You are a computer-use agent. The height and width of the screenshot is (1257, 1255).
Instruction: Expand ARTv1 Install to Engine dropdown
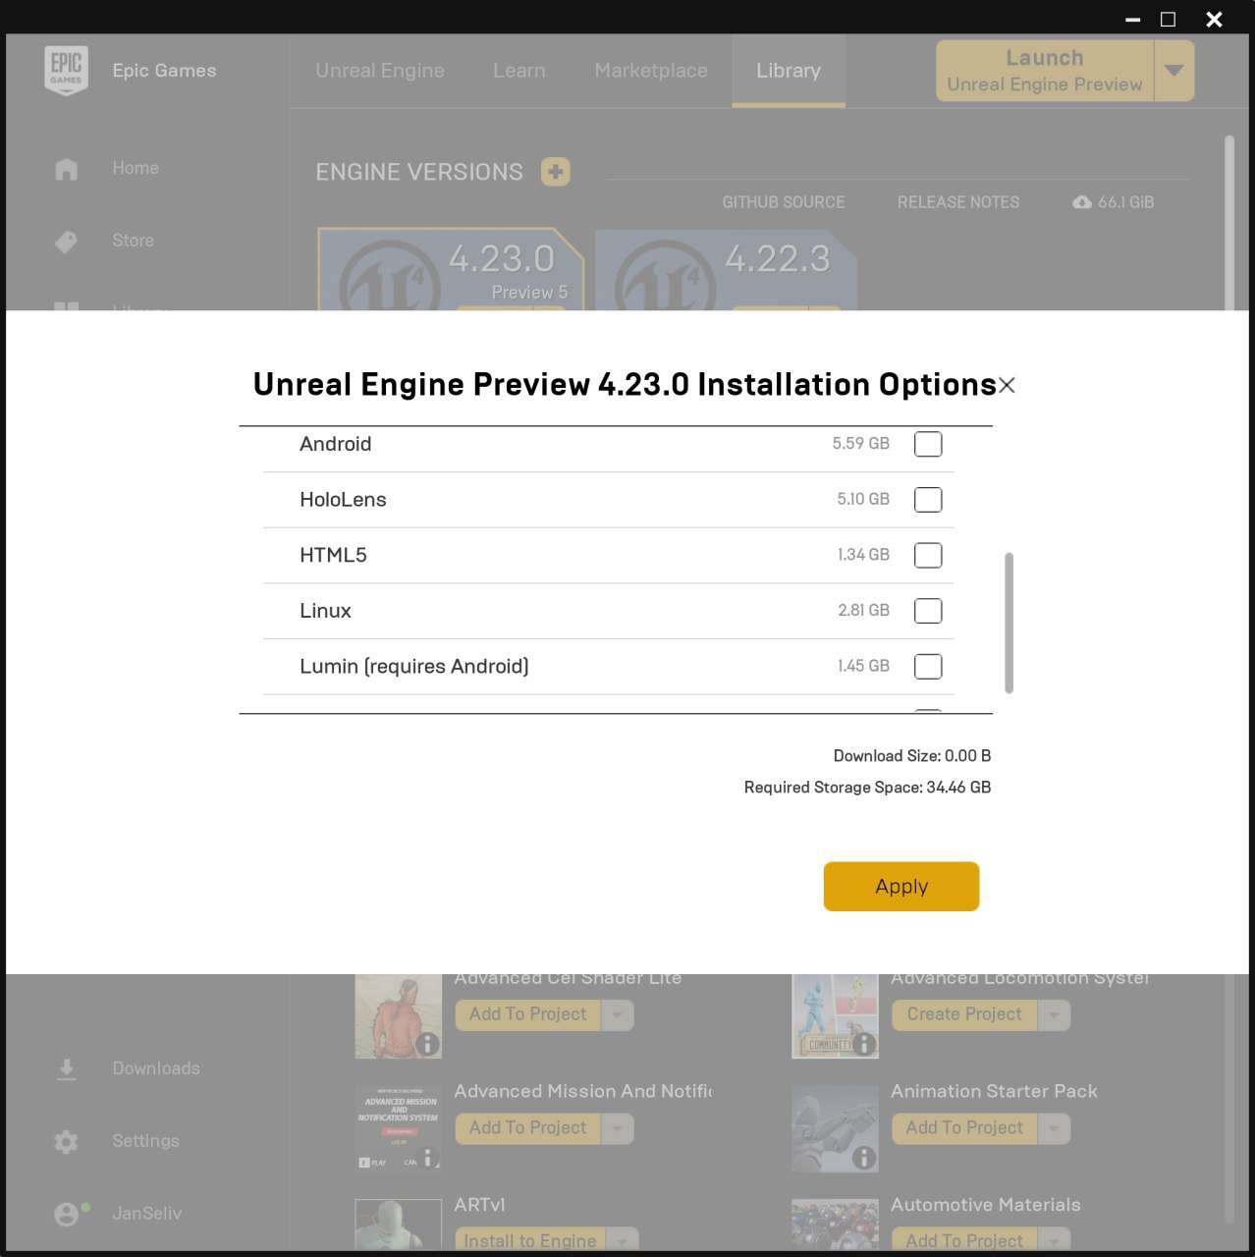623,1240
